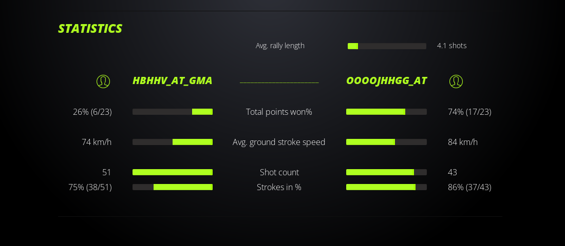Screen dimensions: 565x246
Task: Click right player's total points won bar
Action: (386, 112)
